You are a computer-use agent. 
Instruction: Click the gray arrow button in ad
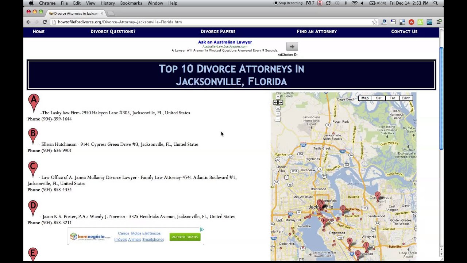coord(292,46)
